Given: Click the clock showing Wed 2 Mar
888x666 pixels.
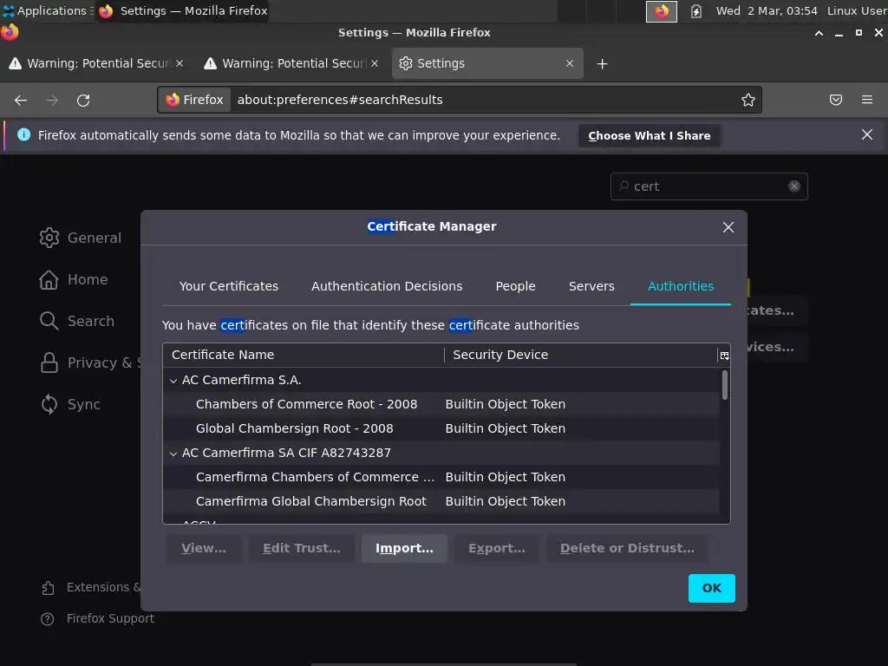Looking at the screenshot, I should [767, 10].
